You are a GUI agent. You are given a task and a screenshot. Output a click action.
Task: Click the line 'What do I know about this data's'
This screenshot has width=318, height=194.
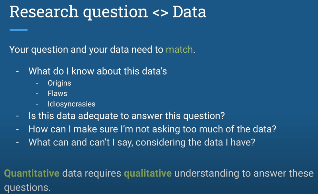(98, 71)
